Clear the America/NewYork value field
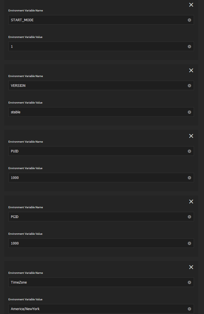The image size is (204, 314). 189,309
